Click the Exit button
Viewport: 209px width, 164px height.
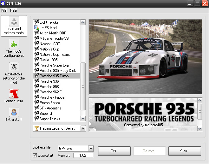pyautogui.click(x=114, y=151)
